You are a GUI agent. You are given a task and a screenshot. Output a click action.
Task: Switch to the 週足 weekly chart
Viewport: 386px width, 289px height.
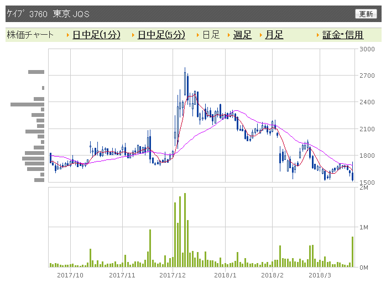coord(242,35)
